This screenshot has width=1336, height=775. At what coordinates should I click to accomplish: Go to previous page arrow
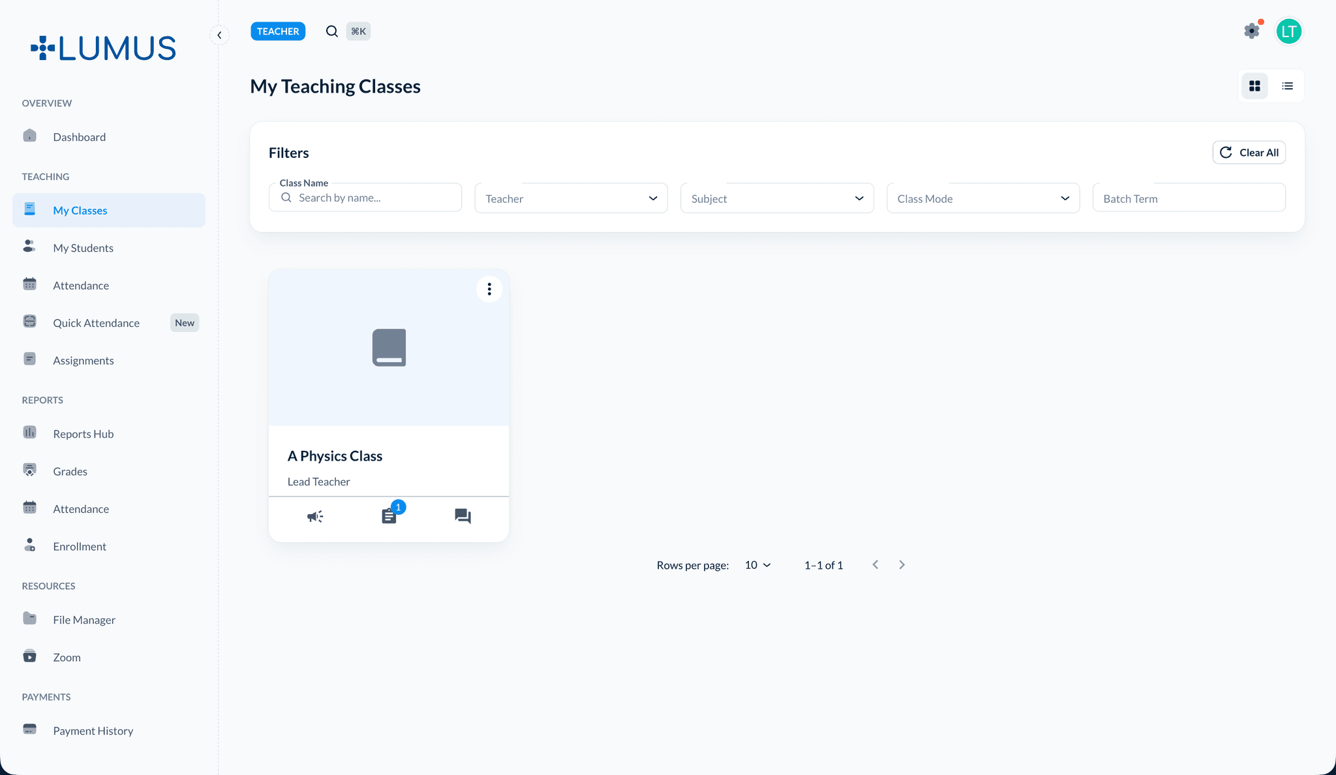coord(875,565)
